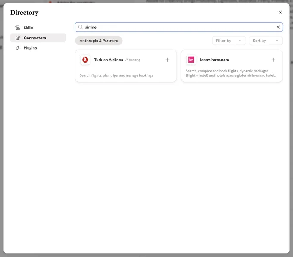
Task: Click the lastminute.com description text
Action: pos(231,73)
